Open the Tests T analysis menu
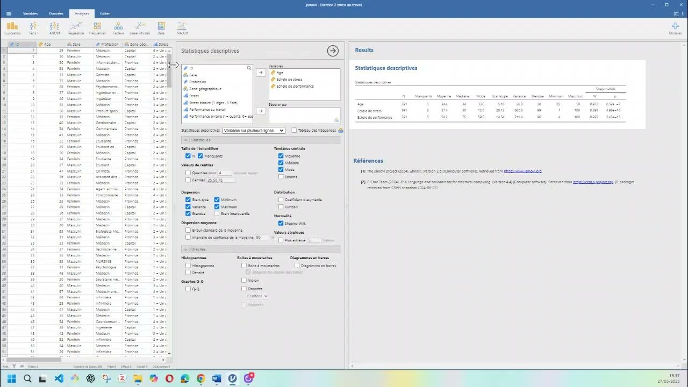This screenshot has width=688, height=387. [33, 28]
